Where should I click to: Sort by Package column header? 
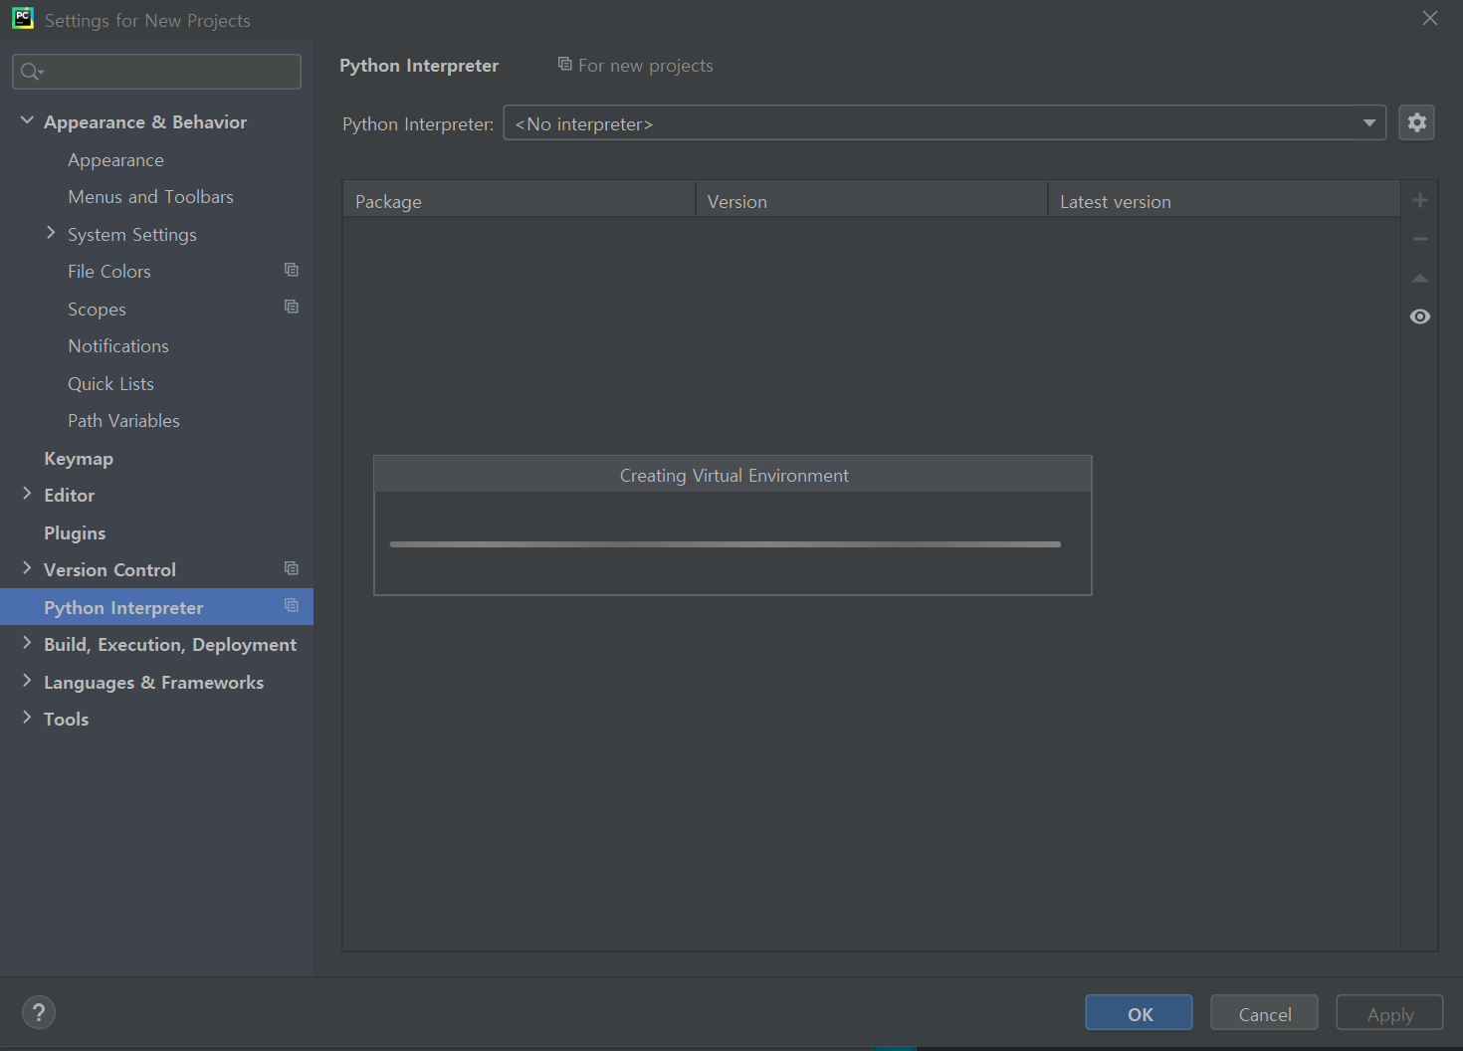point(519,201)
